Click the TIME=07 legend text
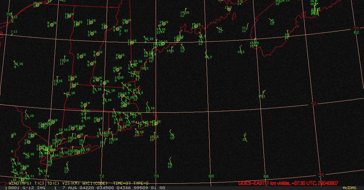Screen dimensions: 364x190 coord(122,183)
